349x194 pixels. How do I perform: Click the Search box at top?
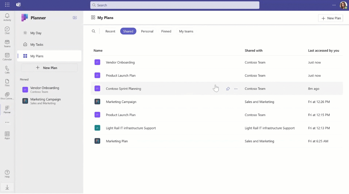pyautogui.click(x=175, y=5)
